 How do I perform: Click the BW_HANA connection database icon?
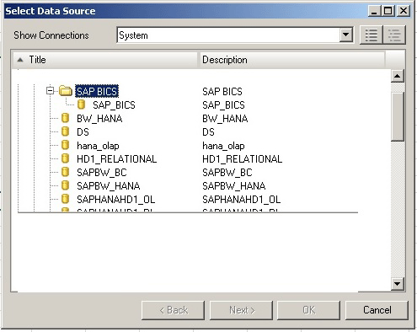65,118
